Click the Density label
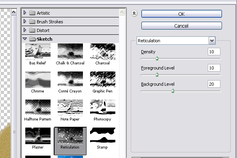This screenshot has width=237, height=158. (148, 52)
